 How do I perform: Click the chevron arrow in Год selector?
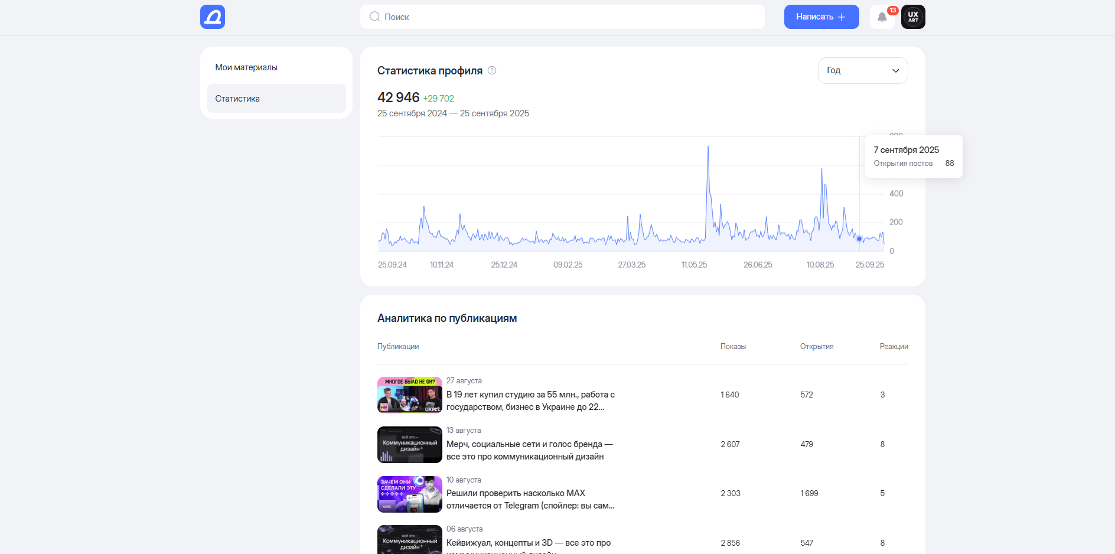pos(895,71)
